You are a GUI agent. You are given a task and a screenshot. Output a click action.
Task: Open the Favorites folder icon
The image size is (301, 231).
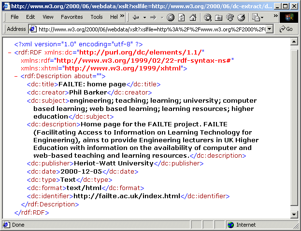click(x=219, y=17)
